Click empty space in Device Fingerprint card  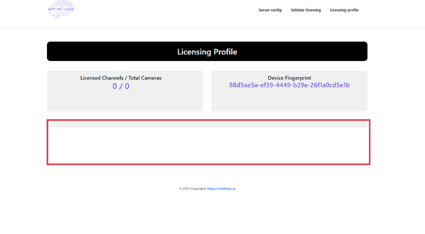(289, 102)
